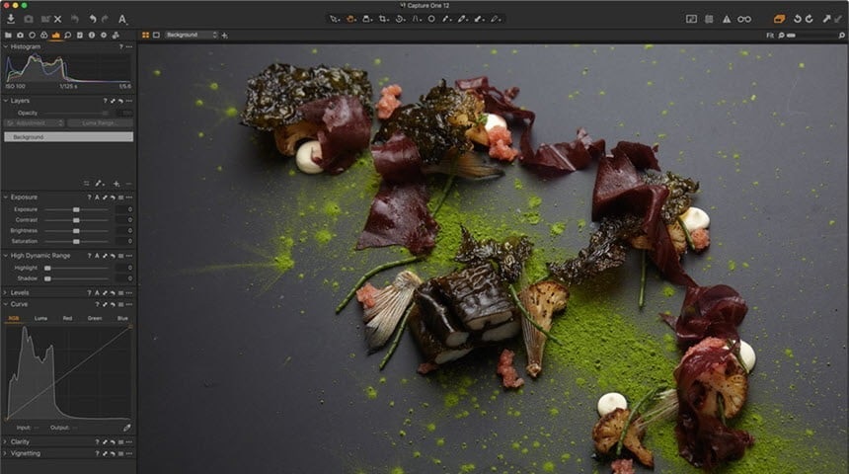Image resolution: width=849 pixels, height=474 pixels.
Task: Expand the Levels panel
Action: [x=5, y=292]
